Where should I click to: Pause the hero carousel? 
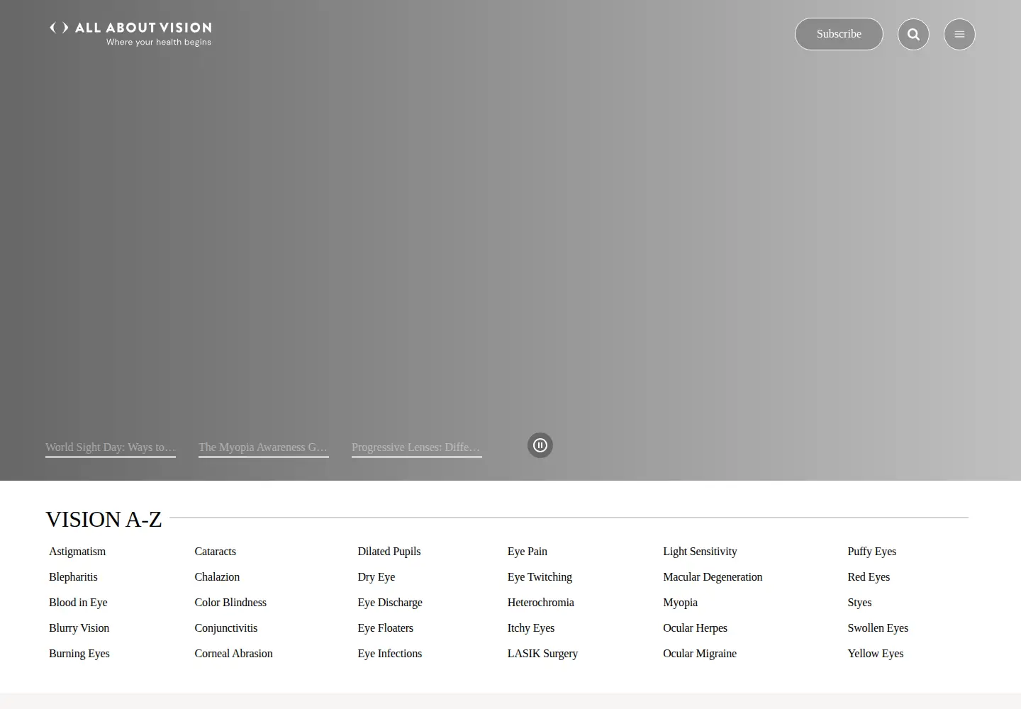pyautogui.click(x=540, y=445)
